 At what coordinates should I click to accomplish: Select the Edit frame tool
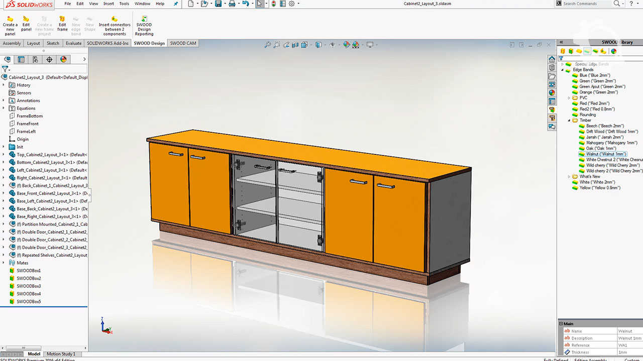pos(62,26)
